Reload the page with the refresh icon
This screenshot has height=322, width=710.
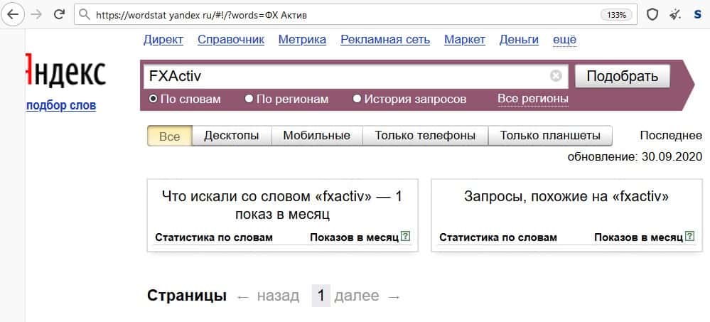pyautogui.click(x=59, y=14)
